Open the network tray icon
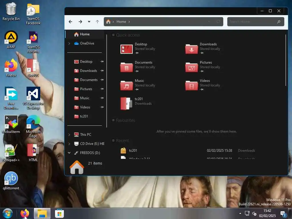Screen dimensions: 292x219 [247, 213]
